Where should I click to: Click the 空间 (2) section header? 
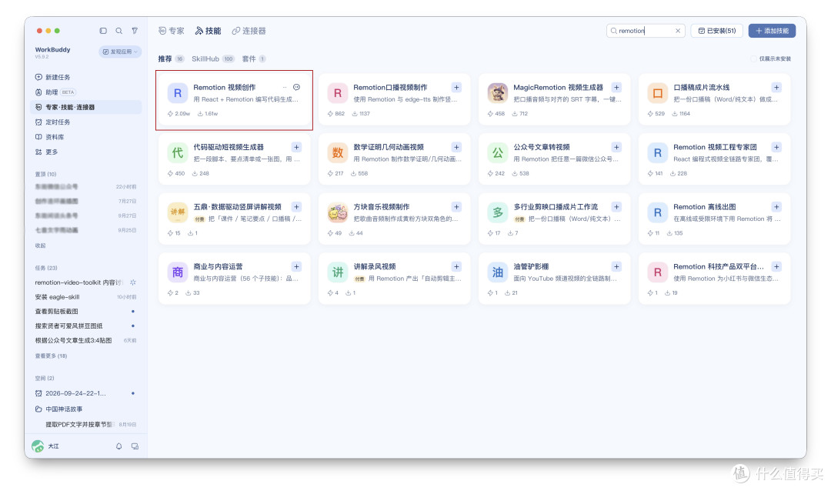click(45, 378)
